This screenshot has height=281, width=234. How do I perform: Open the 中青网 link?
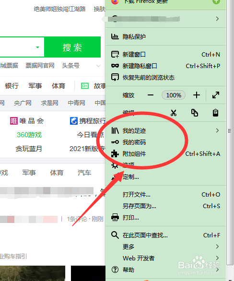[x=76, y=103]
